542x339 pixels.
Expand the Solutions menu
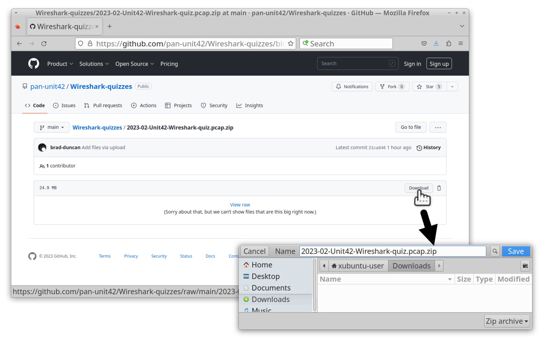(x=94, y=64)
